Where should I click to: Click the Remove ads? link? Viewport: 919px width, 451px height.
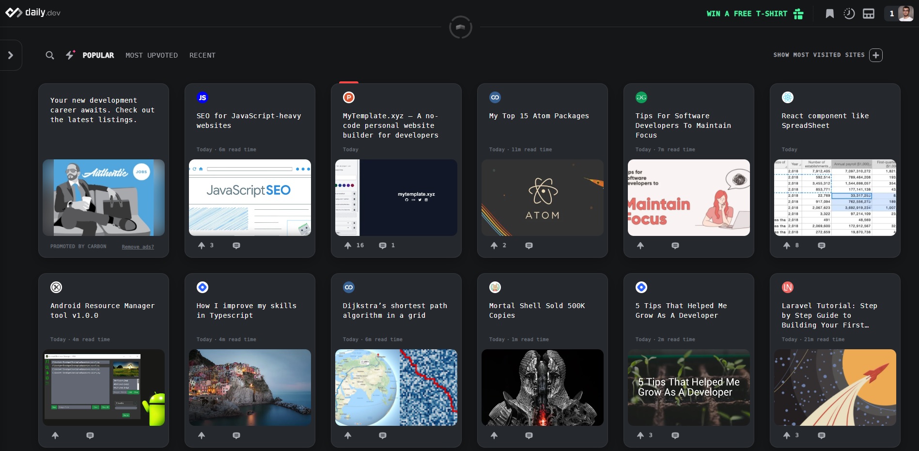[138, 247]
